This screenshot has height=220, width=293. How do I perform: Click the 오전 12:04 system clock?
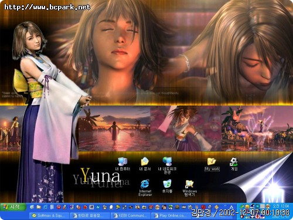(x=281, y=206)
